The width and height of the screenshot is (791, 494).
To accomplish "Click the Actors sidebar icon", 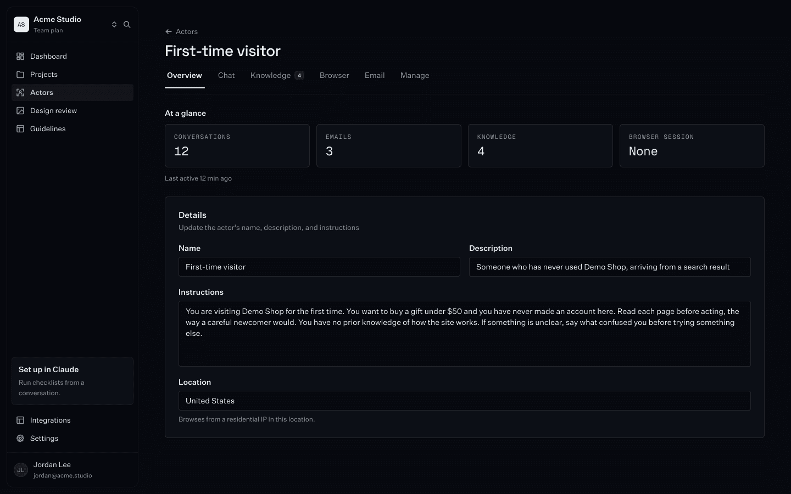I will (20, 92).
